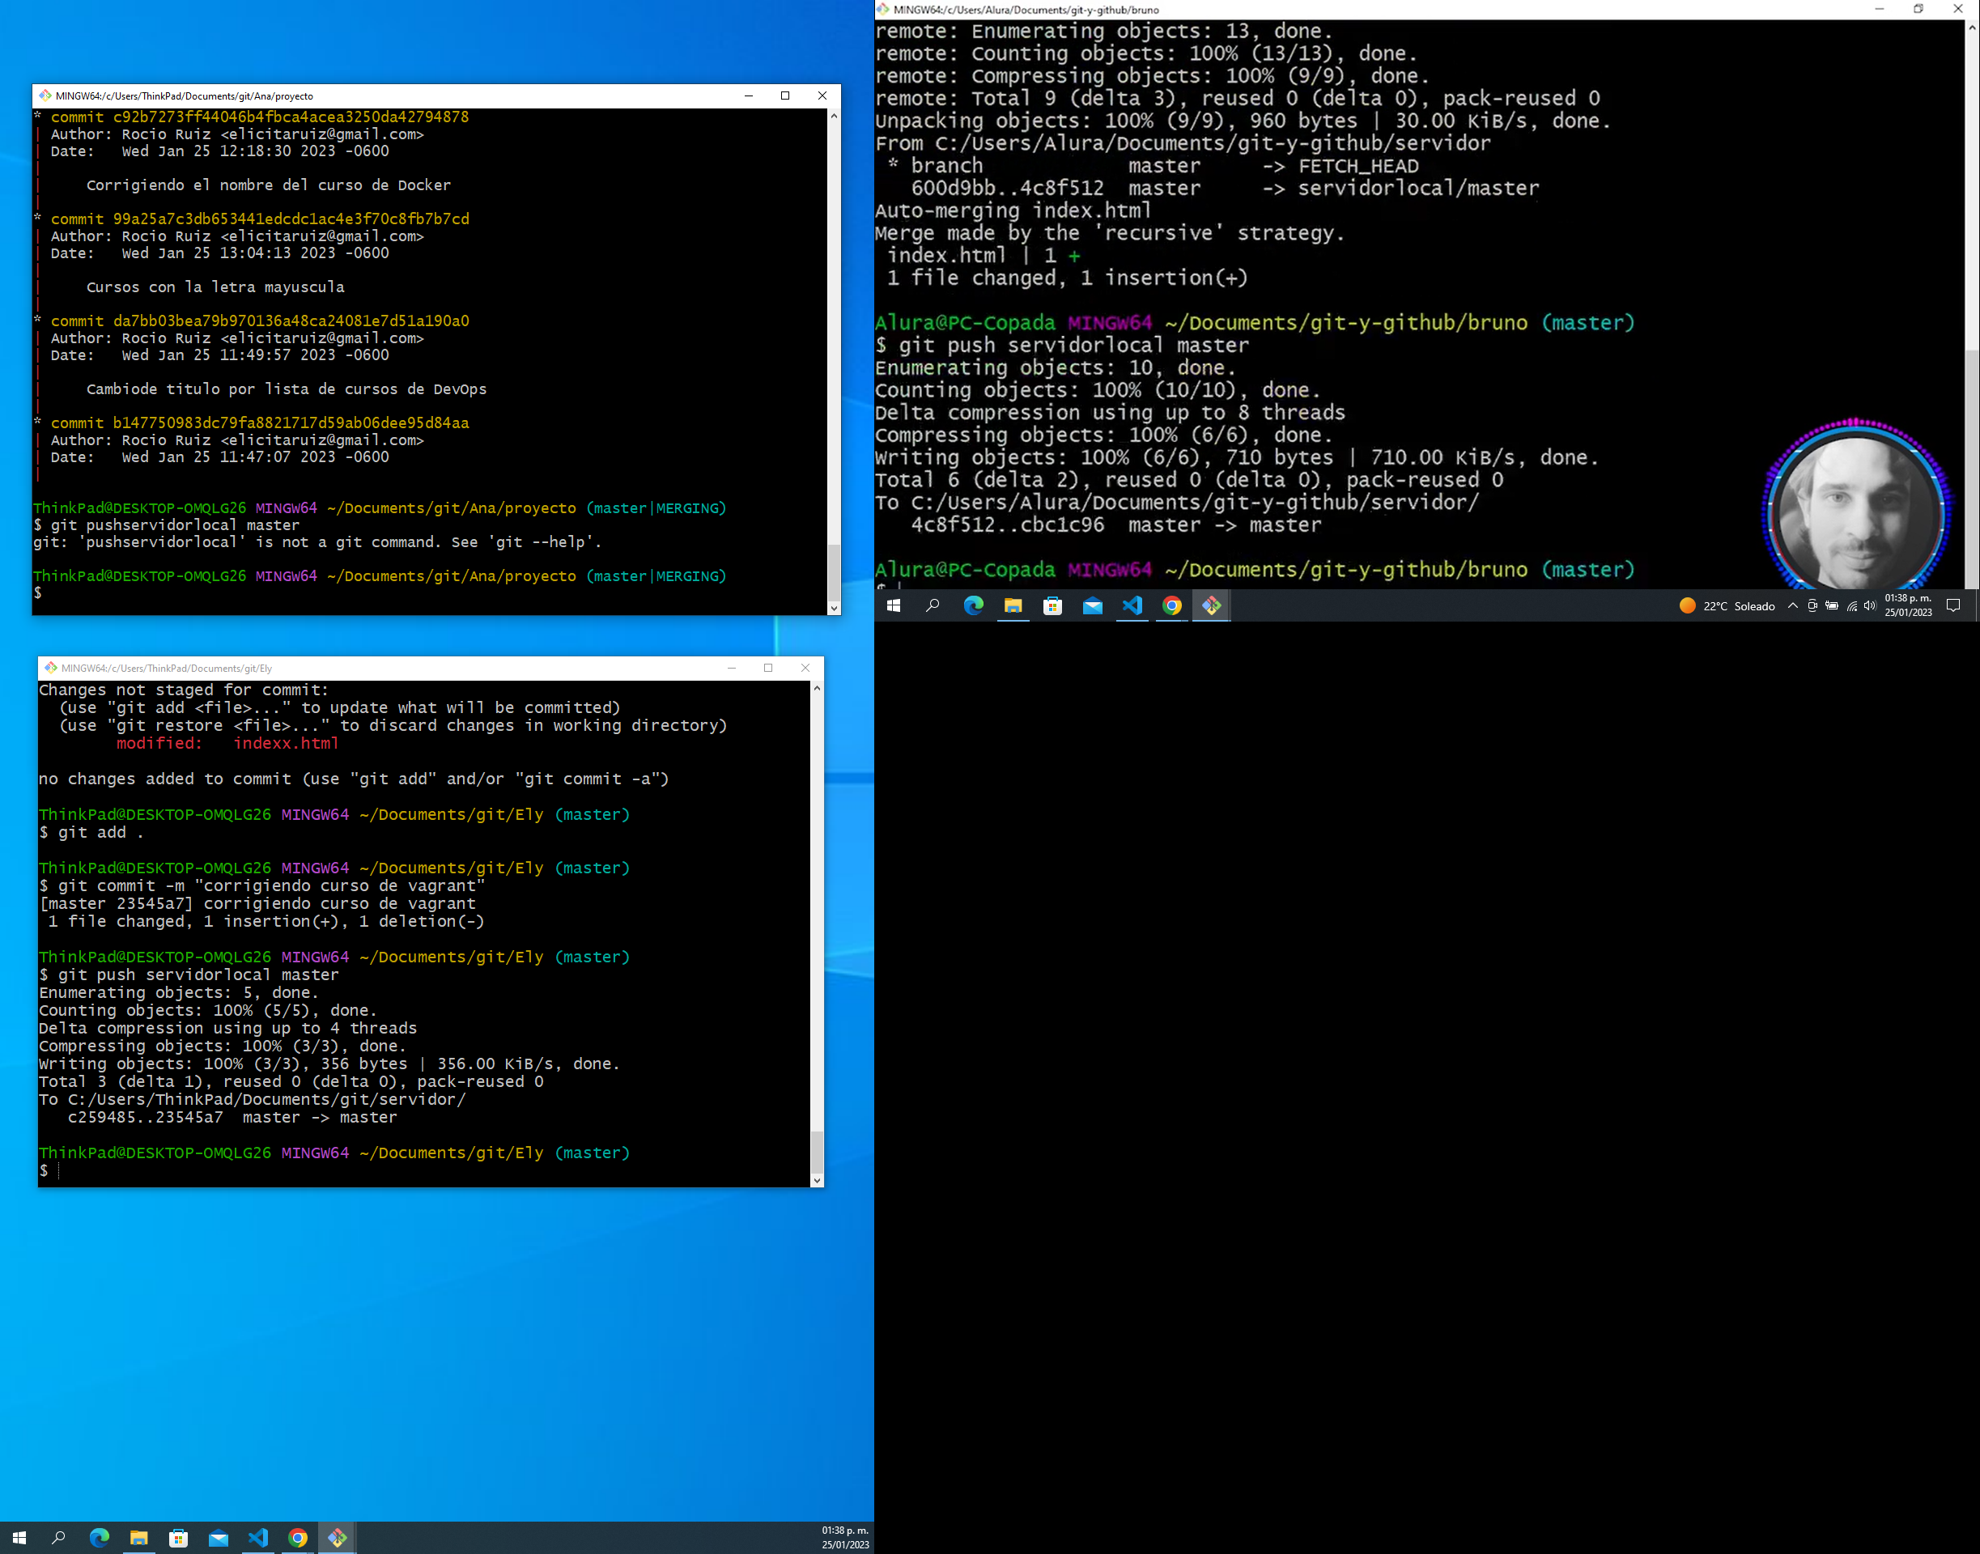The height and width of the screenshot is (1554, 1980).
Task: Click 'git commit -m "corrigiendo curso de vagrant"' line
Action: tap(263, 886)
